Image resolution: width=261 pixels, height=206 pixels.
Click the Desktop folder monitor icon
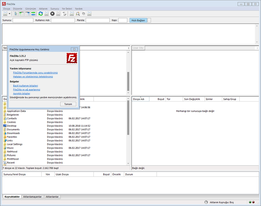pyautogui.click(x=5, y=126)
